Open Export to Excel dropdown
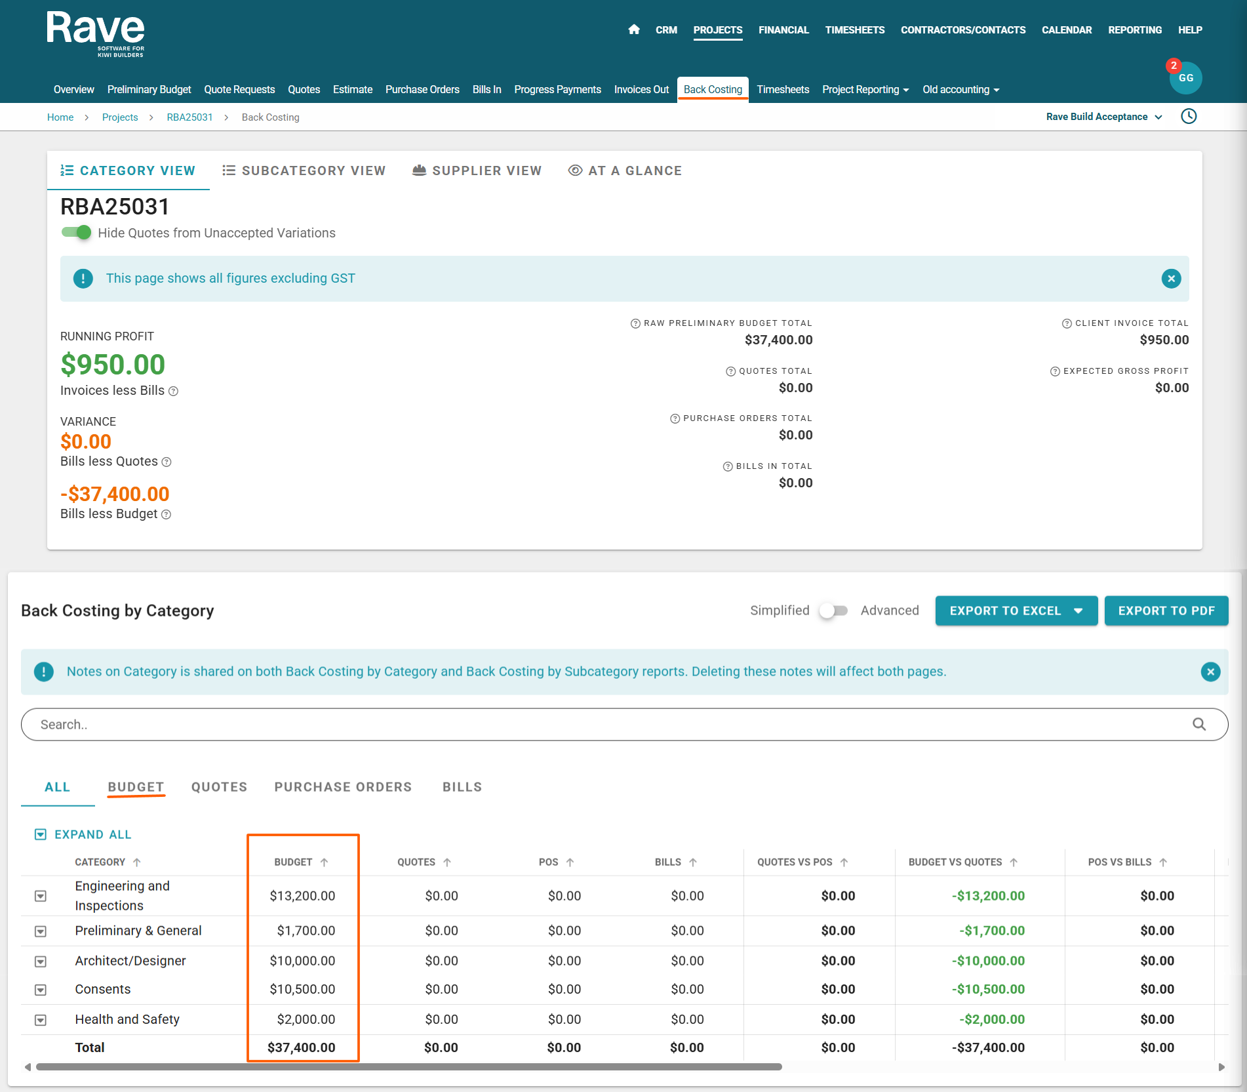 [1016, 611]
